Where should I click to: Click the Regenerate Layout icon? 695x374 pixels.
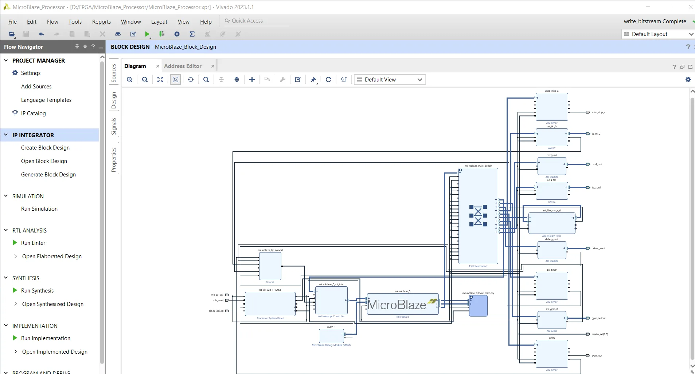pos(328,80)
